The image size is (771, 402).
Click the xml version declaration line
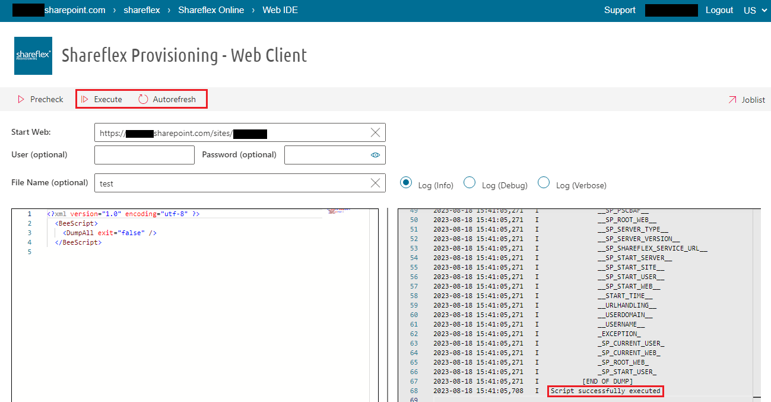[123, 214]
